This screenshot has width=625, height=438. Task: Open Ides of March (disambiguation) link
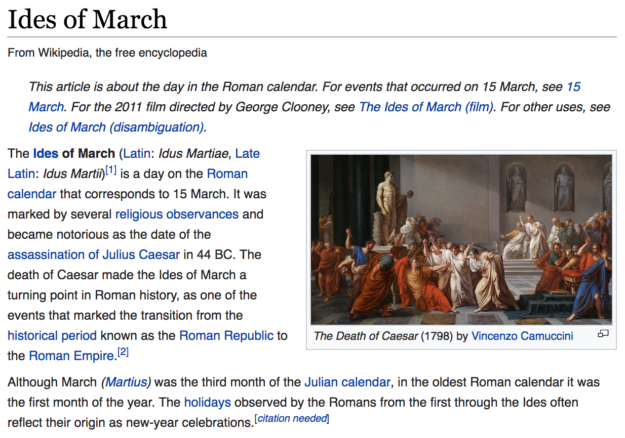click(x=116, y=127)
